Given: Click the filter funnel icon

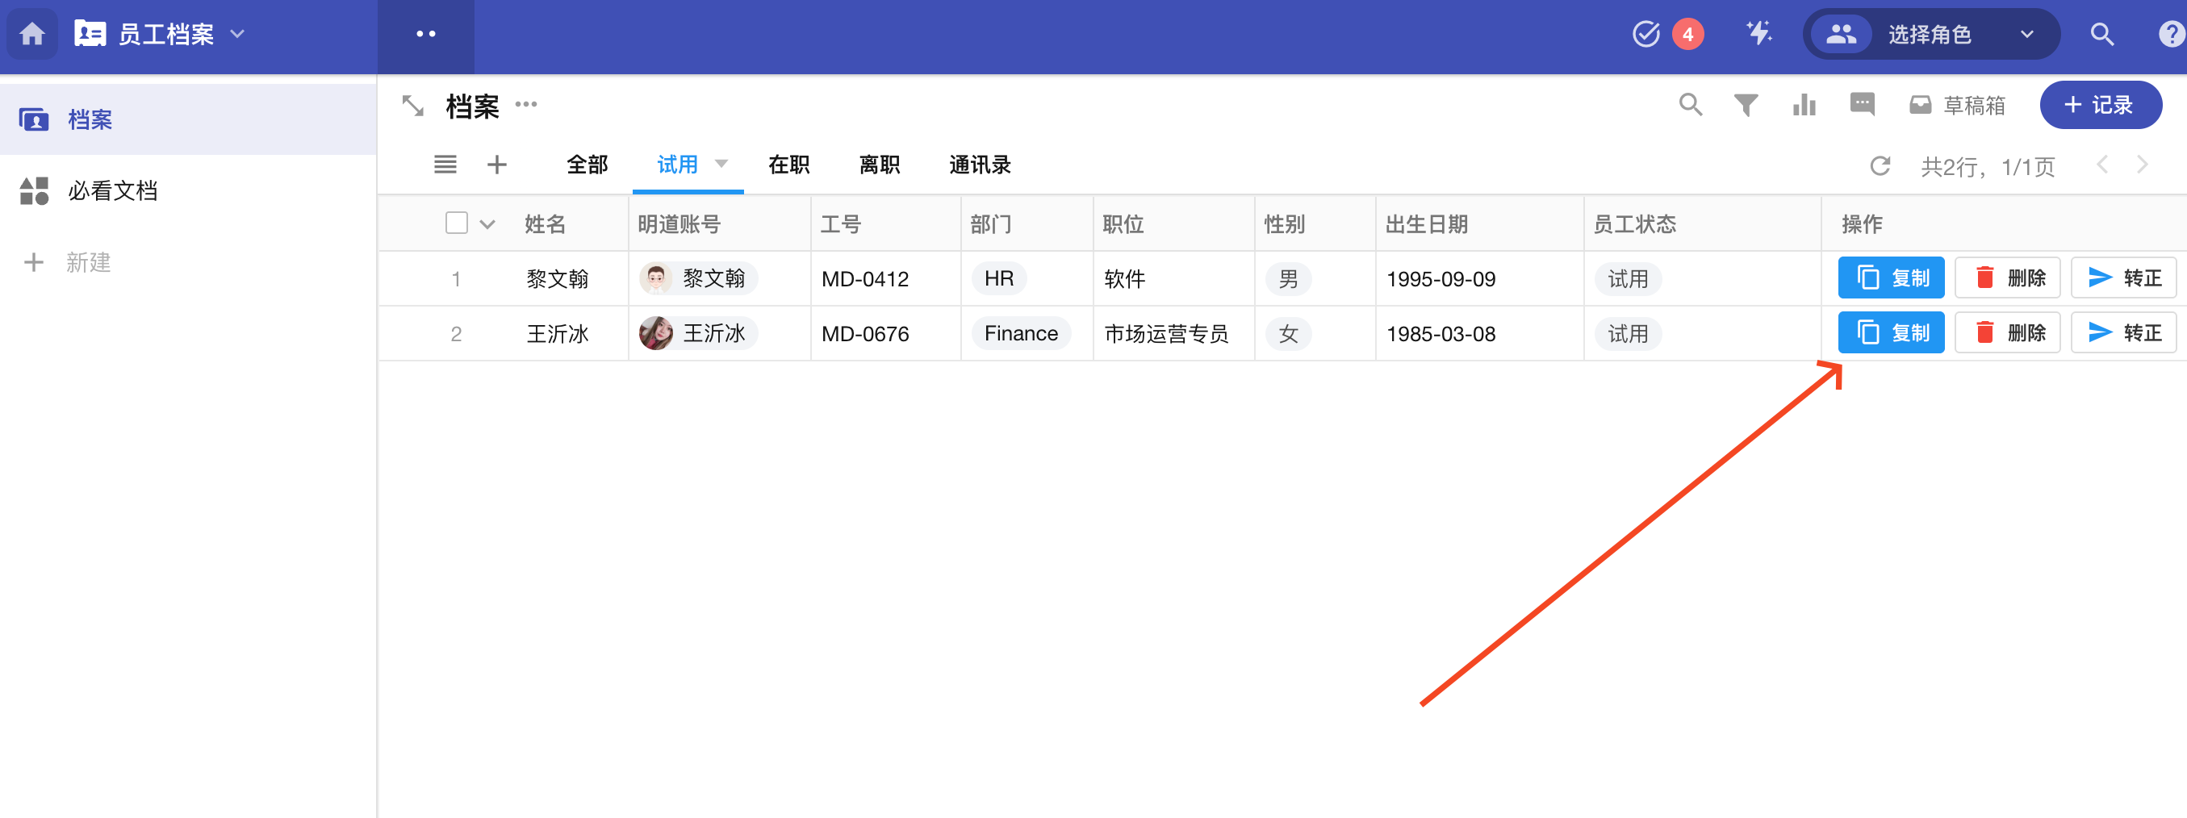Looking at the screenshot, I should [1746, 105].
